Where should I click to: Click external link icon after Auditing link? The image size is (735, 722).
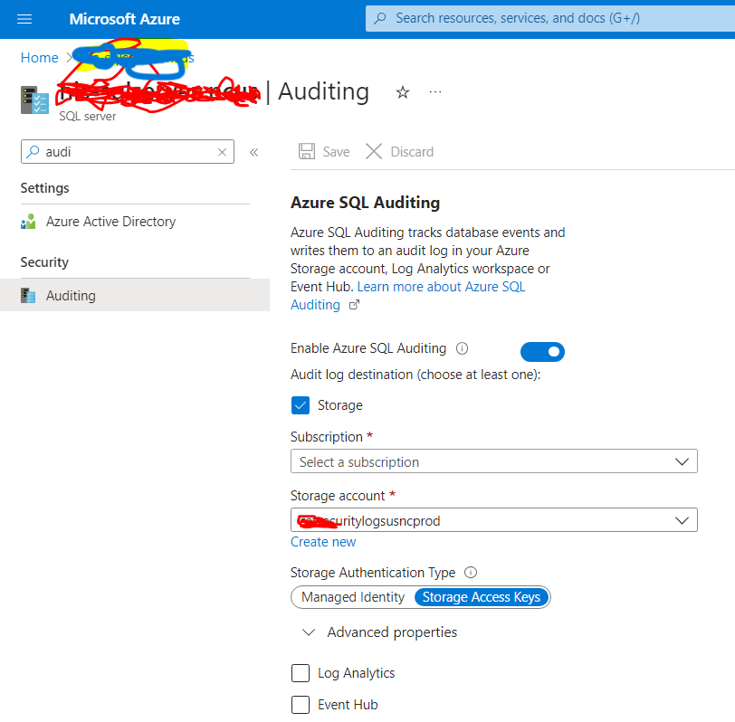pyautogui.click(x=355, y=305)
